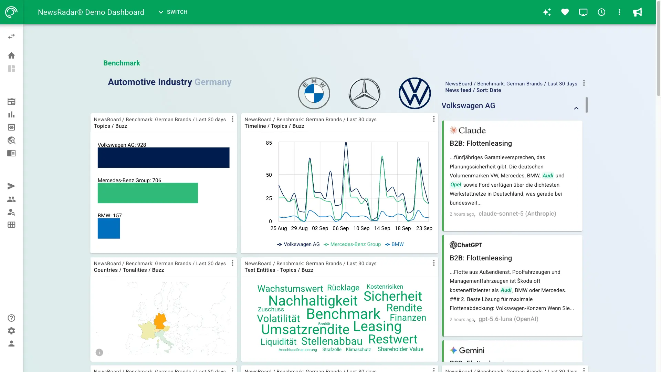
Task: Click the NewsRadar logo icon
Action: [11, 12]
